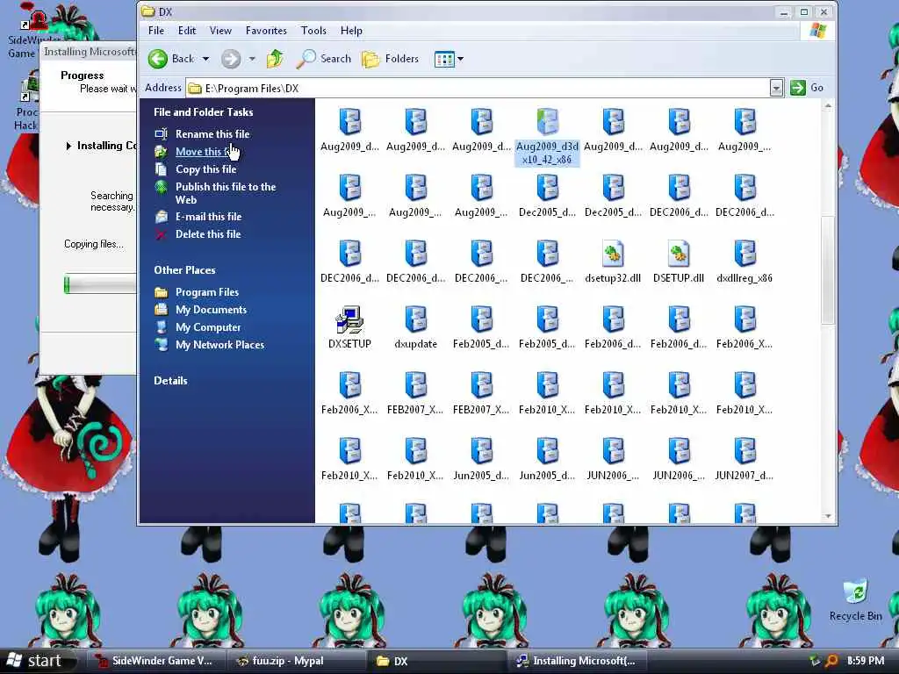Open the Recycle Bin on desktop
The image size is (899, 674).
(855, 600)
